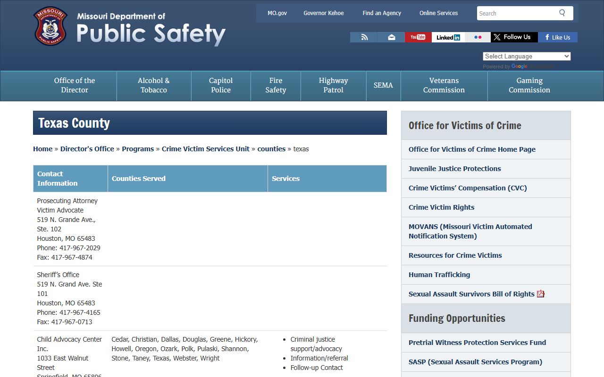Viewport: 604px width, 377px height.
Task: Open the Select Language dropdown
Action: (x=527, y=56)
